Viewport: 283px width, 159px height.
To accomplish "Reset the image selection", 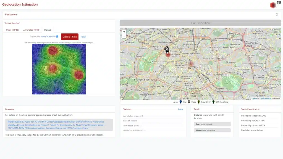I will [83, 37].
